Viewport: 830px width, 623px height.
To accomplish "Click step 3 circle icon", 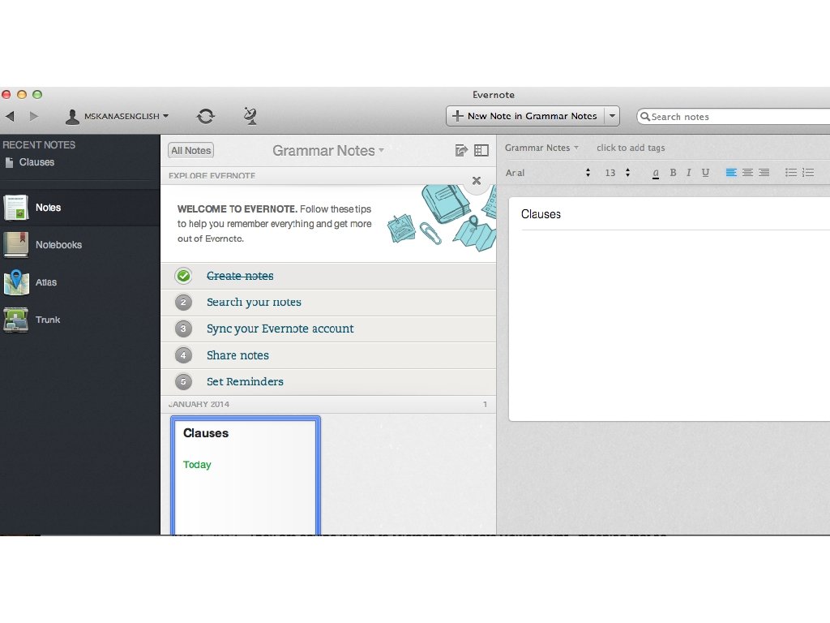I will pyautogui.click(x=183, y=329).
